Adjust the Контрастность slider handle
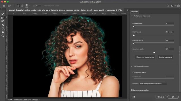This screenshot has height=101, width=181. pyautogui.click(x=134, y=44)
